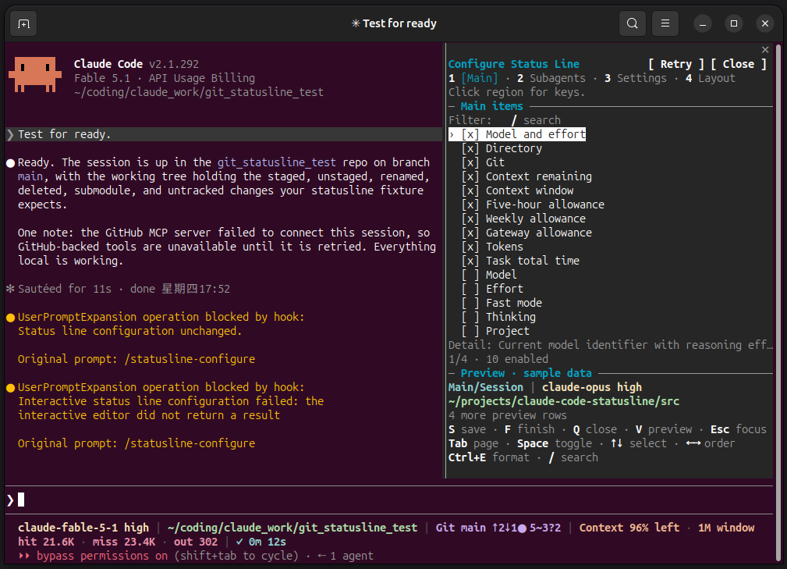
Task: Click the left-right arrow order hint
Action: [x=711, y=443]
